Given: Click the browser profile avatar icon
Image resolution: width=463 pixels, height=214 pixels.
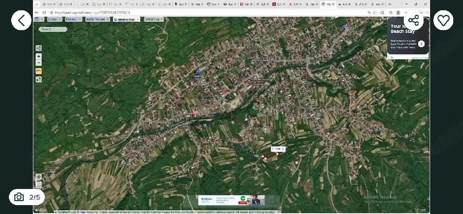Looking at the screenshot, I should click(398, 12).
